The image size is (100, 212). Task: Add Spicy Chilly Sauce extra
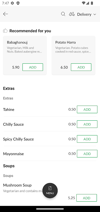tap(87, 139)
